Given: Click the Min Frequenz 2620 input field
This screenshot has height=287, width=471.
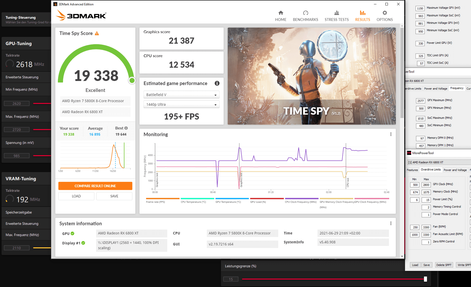Looking at the screenshot, I should (x=17, y=103).
